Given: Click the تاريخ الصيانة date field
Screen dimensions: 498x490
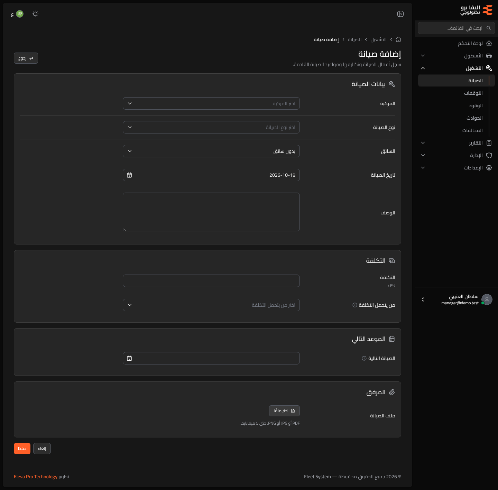Looking at the screenshot, I should (211, 175).
